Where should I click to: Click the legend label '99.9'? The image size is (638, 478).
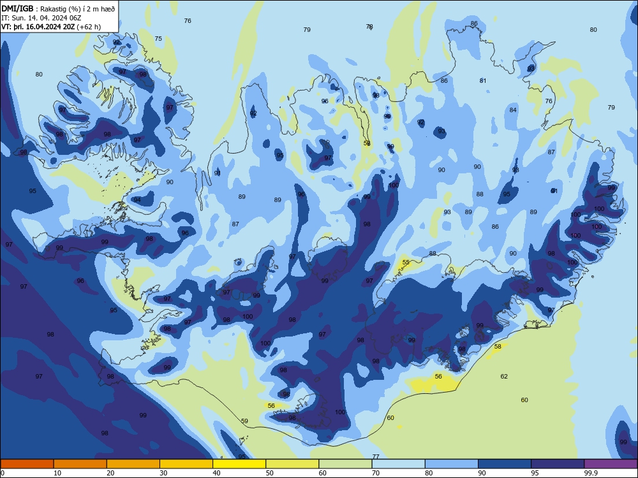pyautogui.click(x=591, y=473)
